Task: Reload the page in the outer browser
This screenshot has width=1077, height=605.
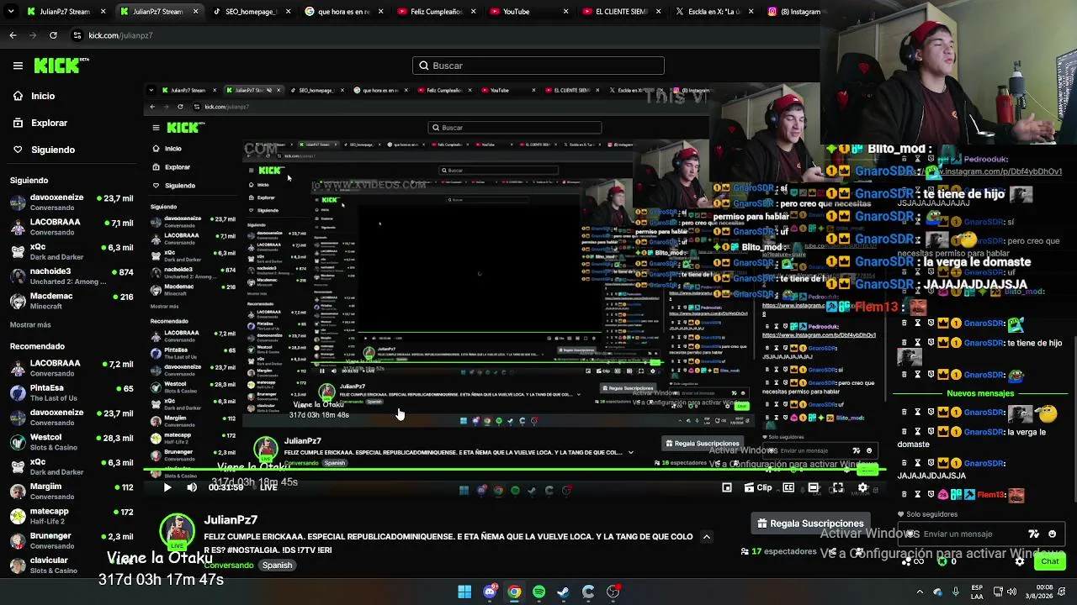Action: point(53,35)
